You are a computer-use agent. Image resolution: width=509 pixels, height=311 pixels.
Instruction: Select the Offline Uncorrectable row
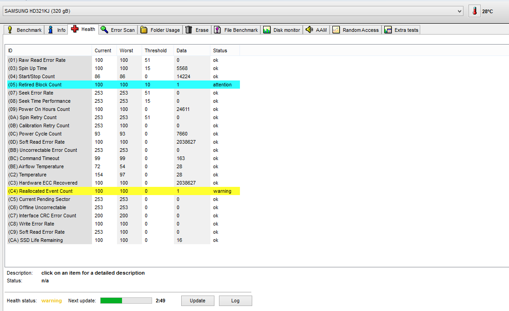(x=124, y=207)
